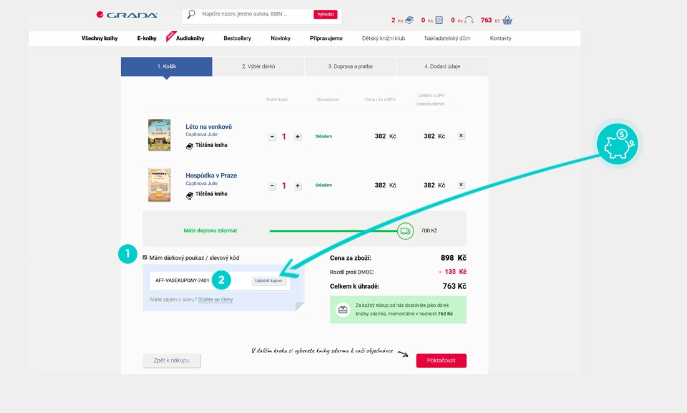Click the Staňte se členy link

tap(215, 300)
